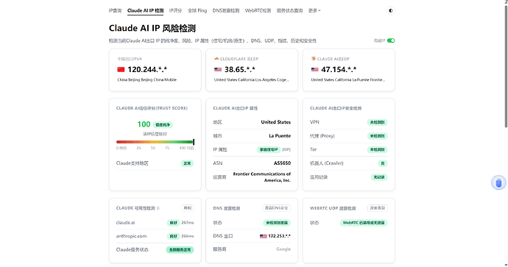508x267 pixels.
Task: Click the ASN value AS5650
Action: coord(282,163)
